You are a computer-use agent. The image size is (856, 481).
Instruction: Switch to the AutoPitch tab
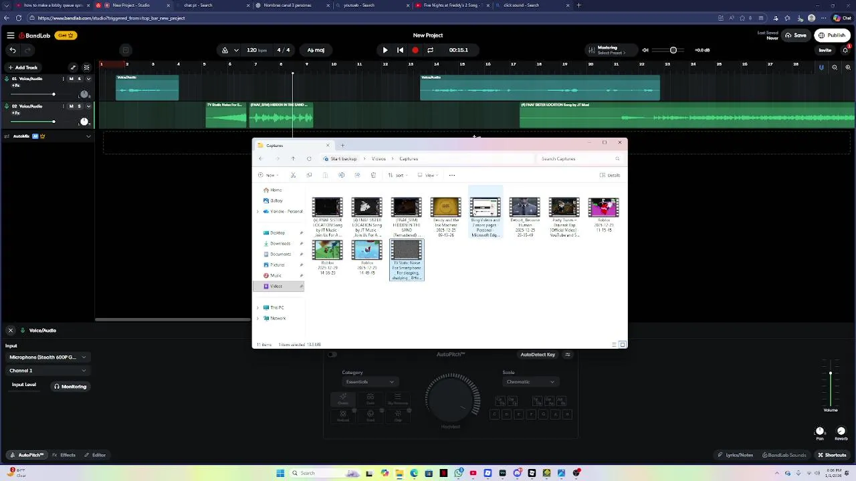26,455
